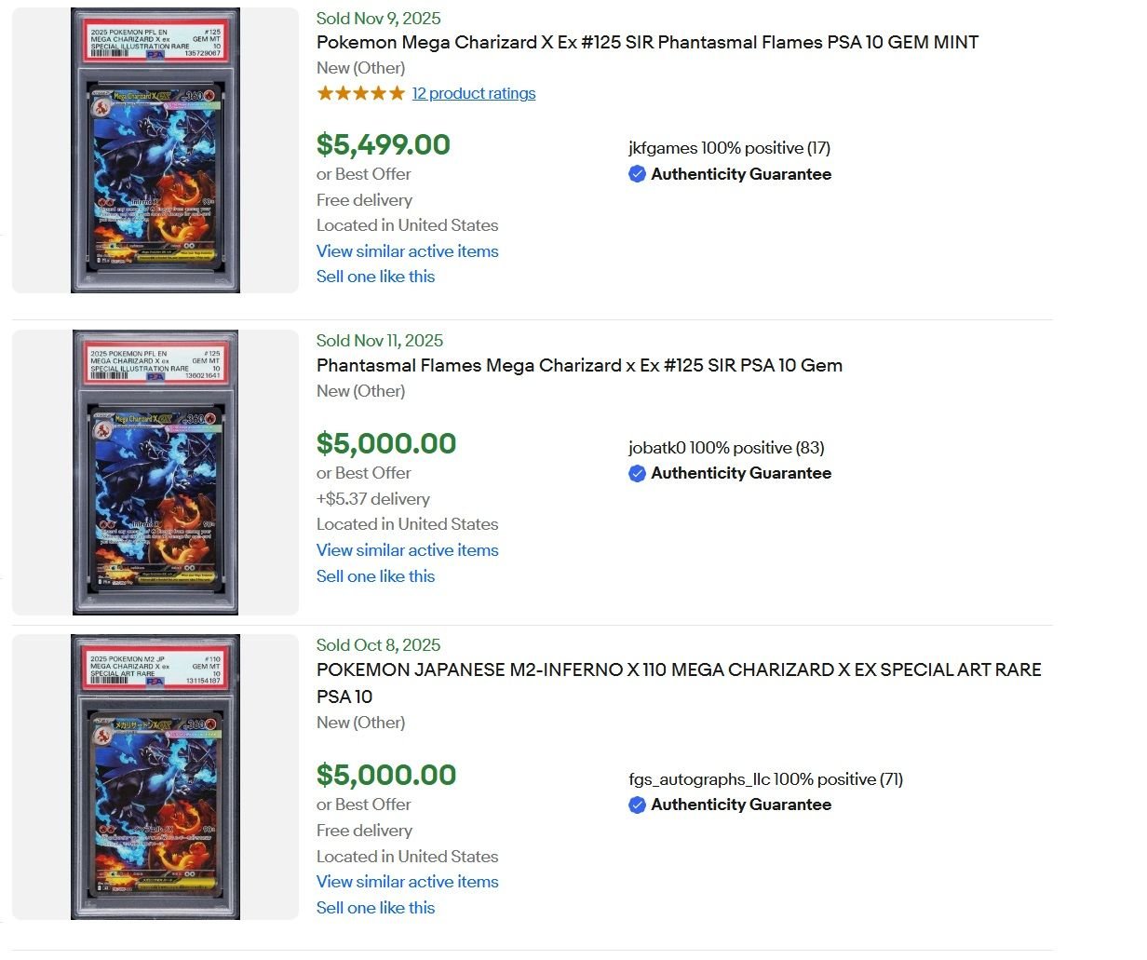
Task: Open the Nov 11 Phantasmal Flames card thumbnail
Action: click(155, 472)
